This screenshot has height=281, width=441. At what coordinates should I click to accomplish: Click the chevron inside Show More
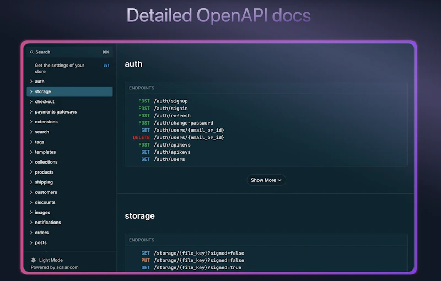click(279, 180)
